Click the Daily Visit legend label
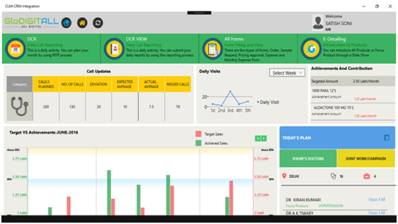Image resolution: width=398 pixels, height=224 pixels. pyautogui.click(x=270, y=102)
